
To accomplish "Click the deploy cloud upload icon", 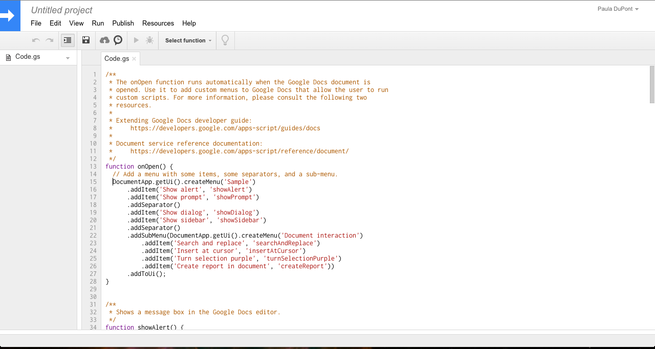I will point(104,40).
